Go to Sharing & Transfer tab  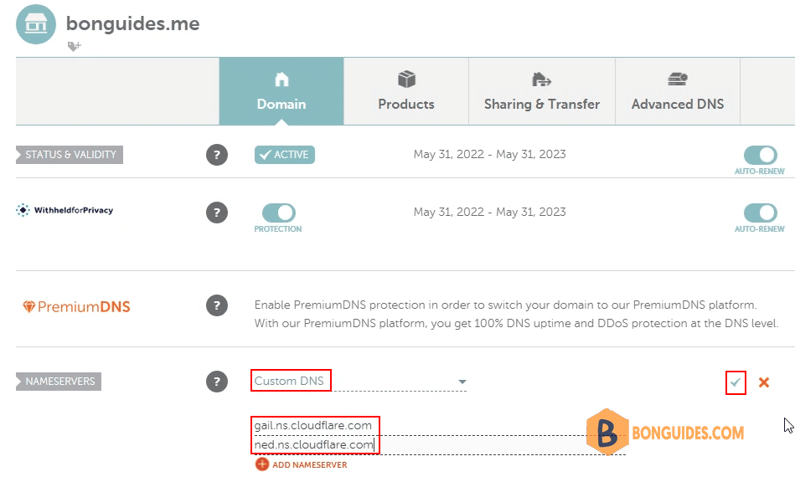click(x=542, y=91)
